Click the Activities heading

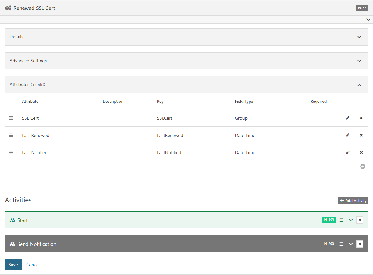[18, 200]
